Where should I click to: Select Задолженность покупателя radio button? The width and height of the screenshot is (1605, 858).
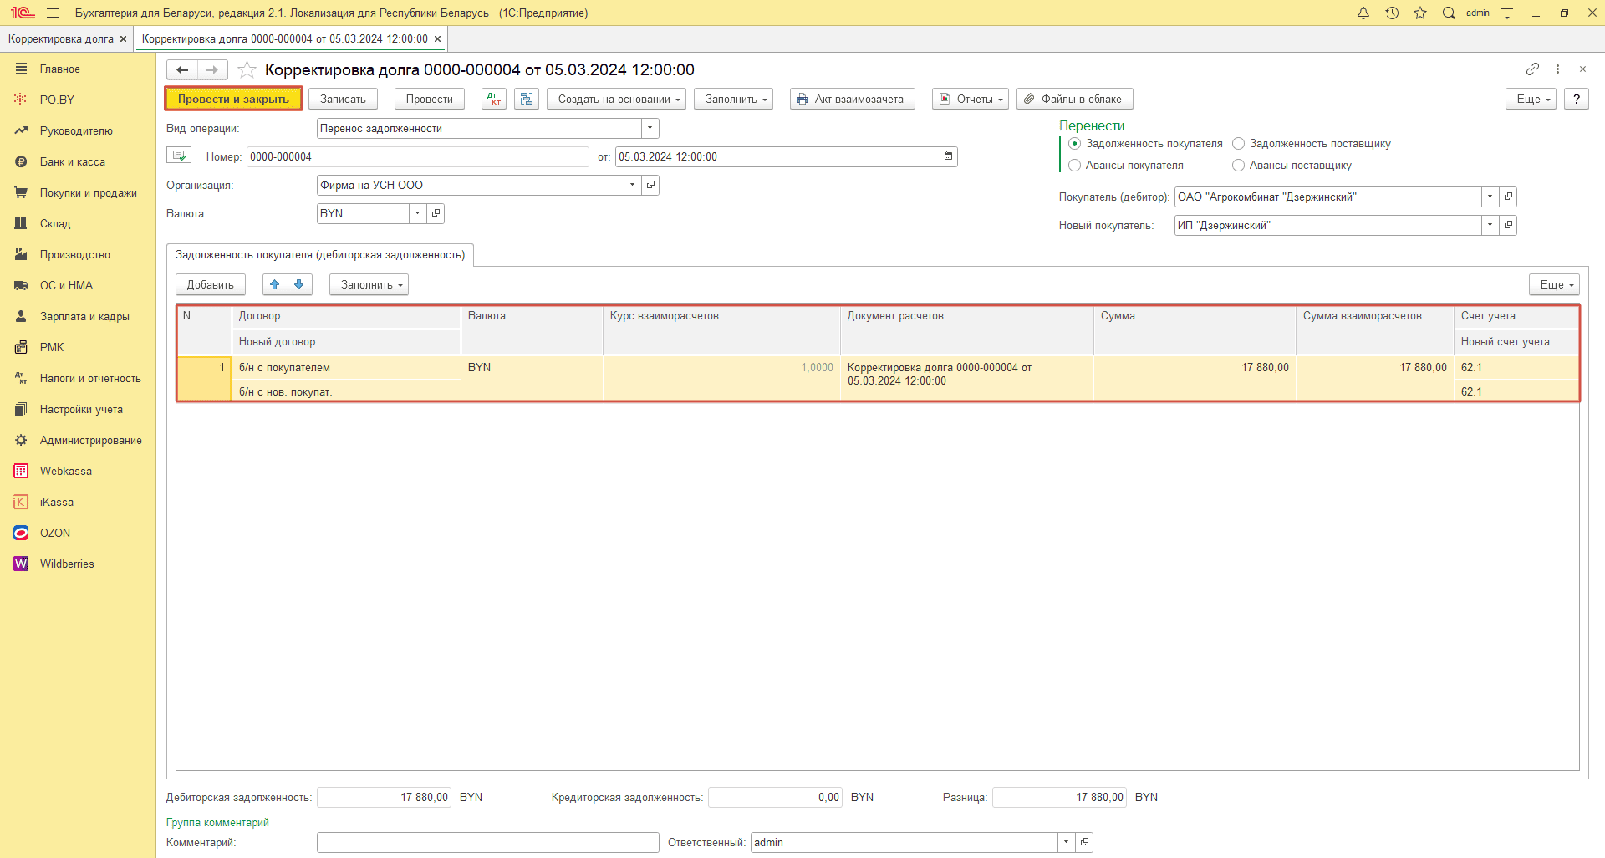(1075, 144)
